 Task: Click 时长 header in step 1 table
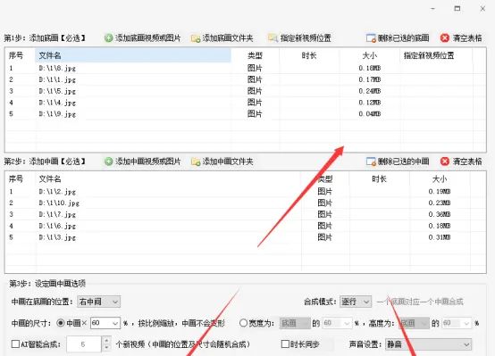click(309, 56)
